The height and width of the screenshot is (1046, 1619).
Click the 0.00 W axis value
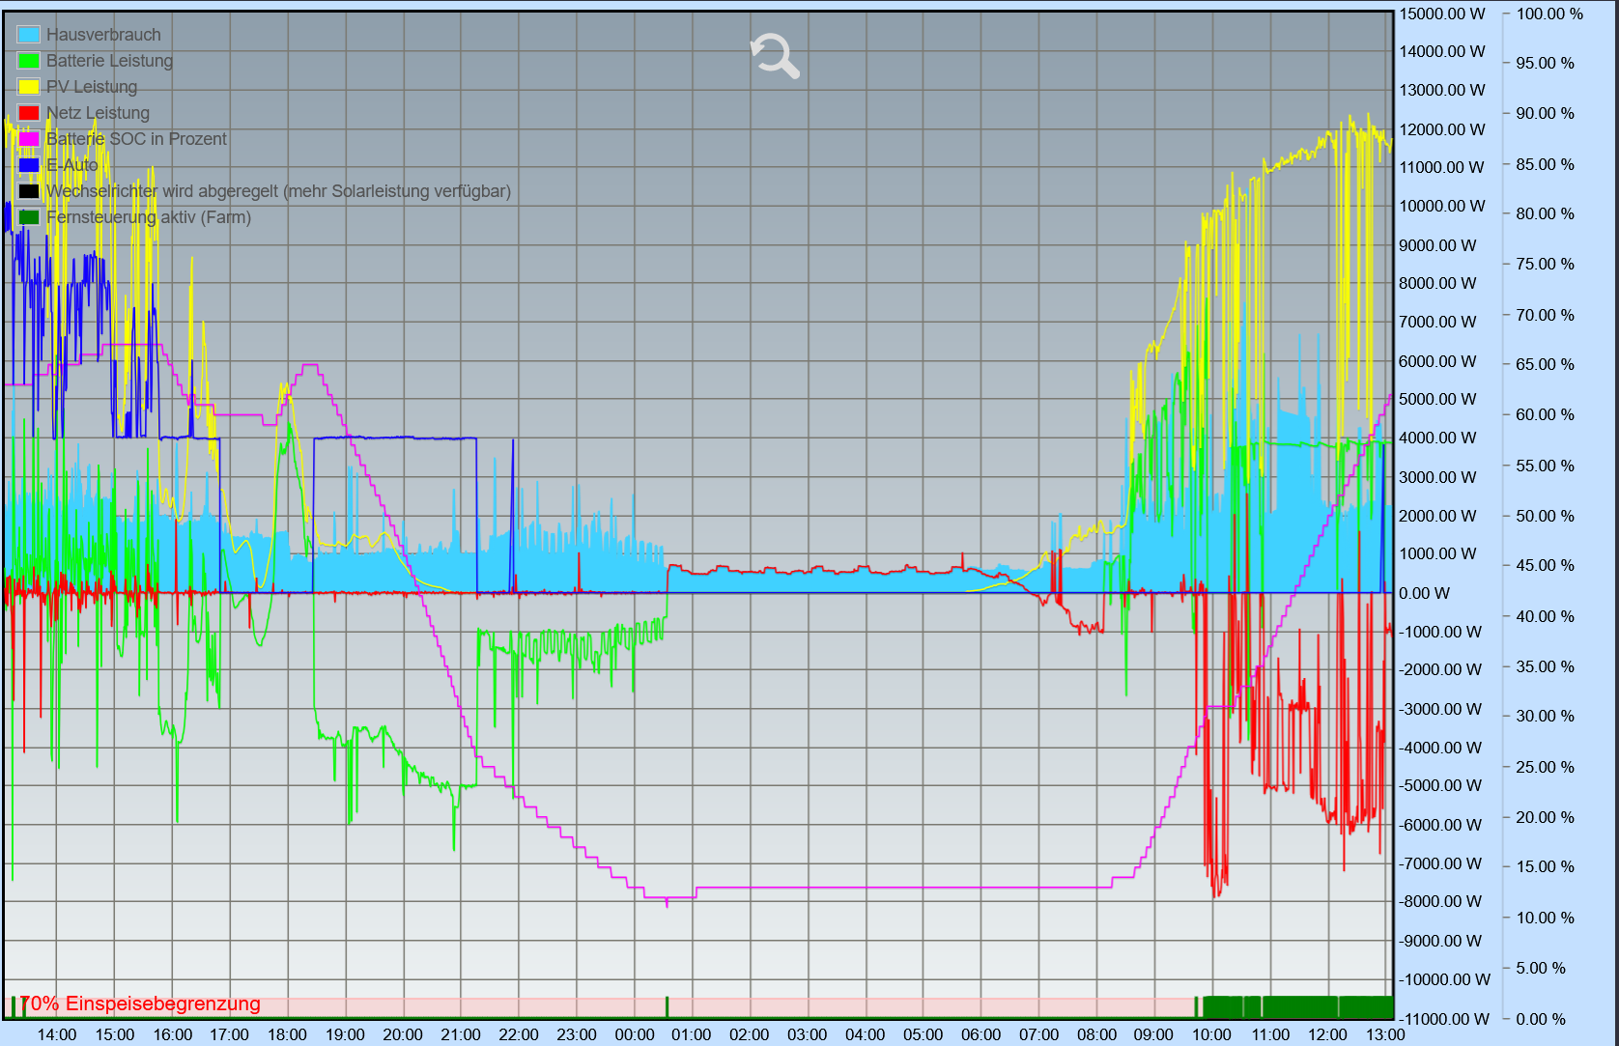click(1424, 593)
